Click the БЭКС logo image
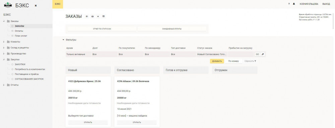 (x=8, y=5)
